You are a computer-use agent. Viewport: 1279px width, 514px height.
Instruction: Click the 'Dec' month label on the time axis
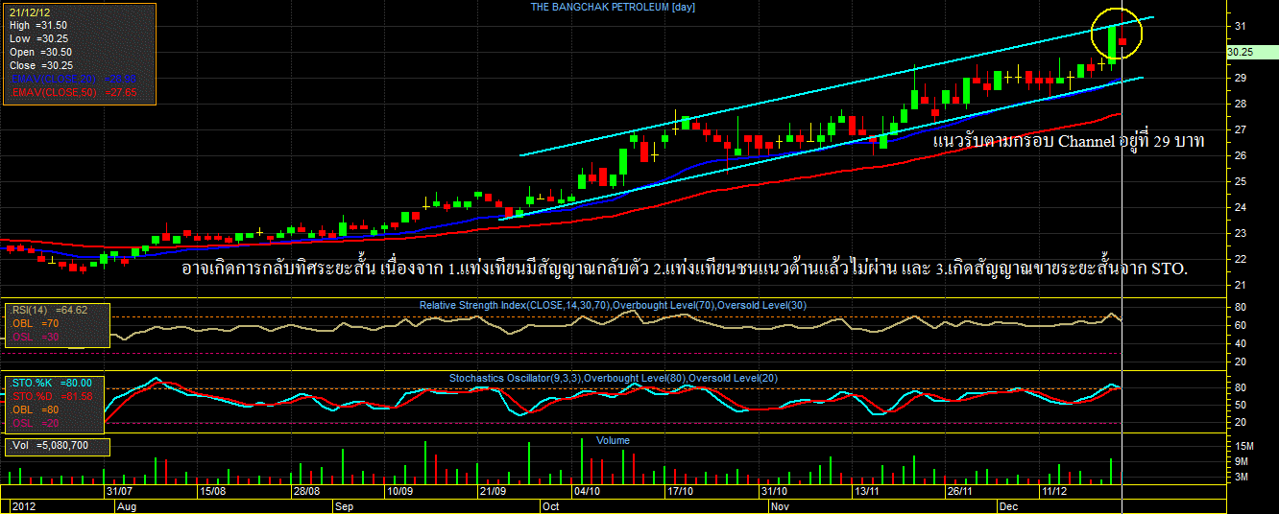[x=1008, y=505]
